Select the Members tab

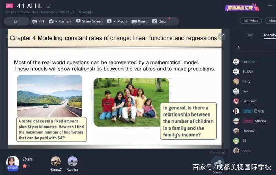269,35
